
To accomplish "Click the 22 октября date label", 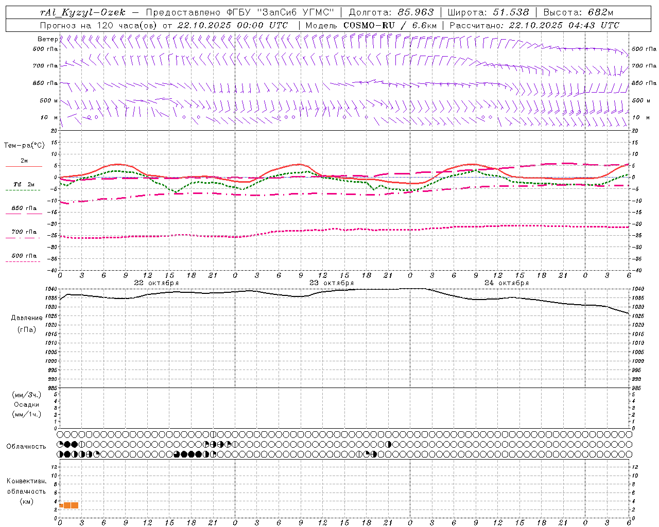I will tap(157, 283).
